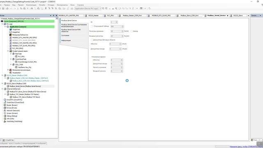Click the OwenRTC clock icon in device tree
This screenshot has height=148, width=263.
coord(5,99)
